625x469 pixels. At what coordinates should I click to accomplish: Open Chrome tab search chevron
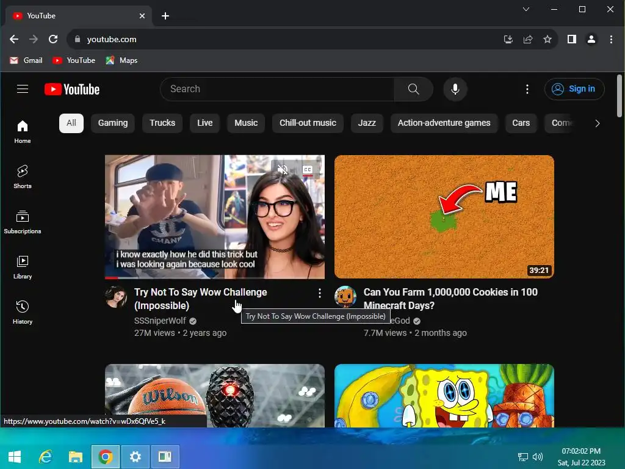click(526, 9)
